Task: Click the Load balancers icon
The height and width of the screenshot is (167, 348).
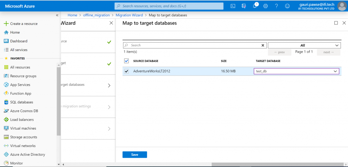Action: pyautogui.click(x=6, y=119)
